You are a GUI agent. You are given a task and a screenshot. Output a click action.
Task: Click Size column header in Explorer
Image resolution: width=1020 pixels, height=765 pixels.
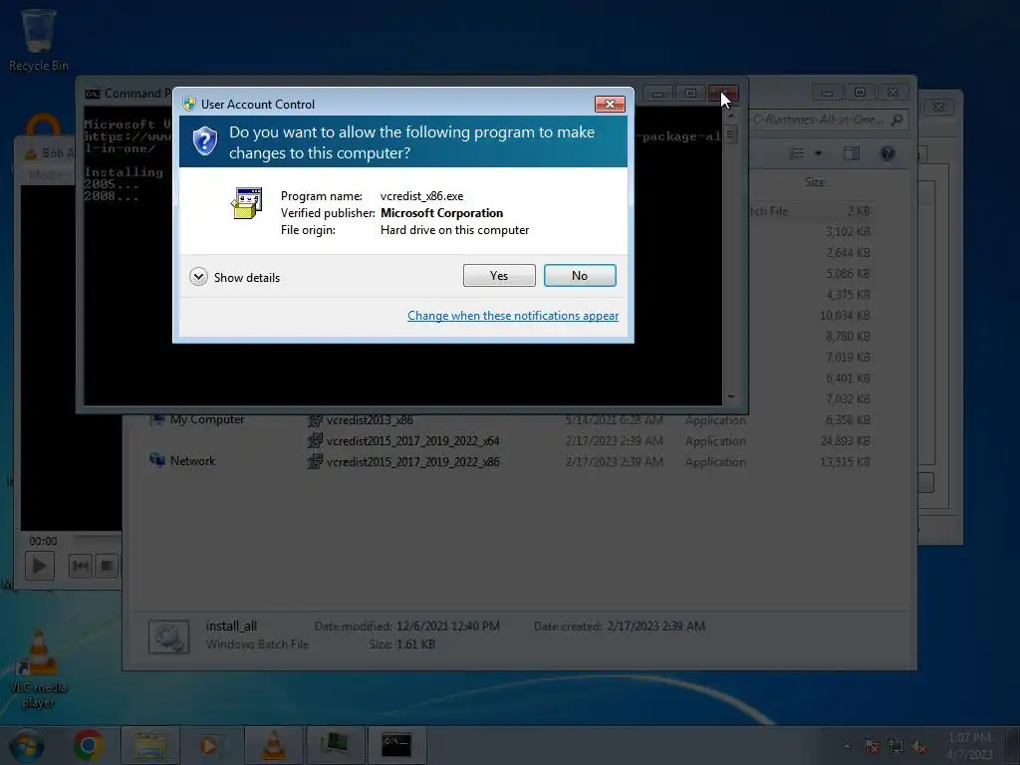click(815, 182)
